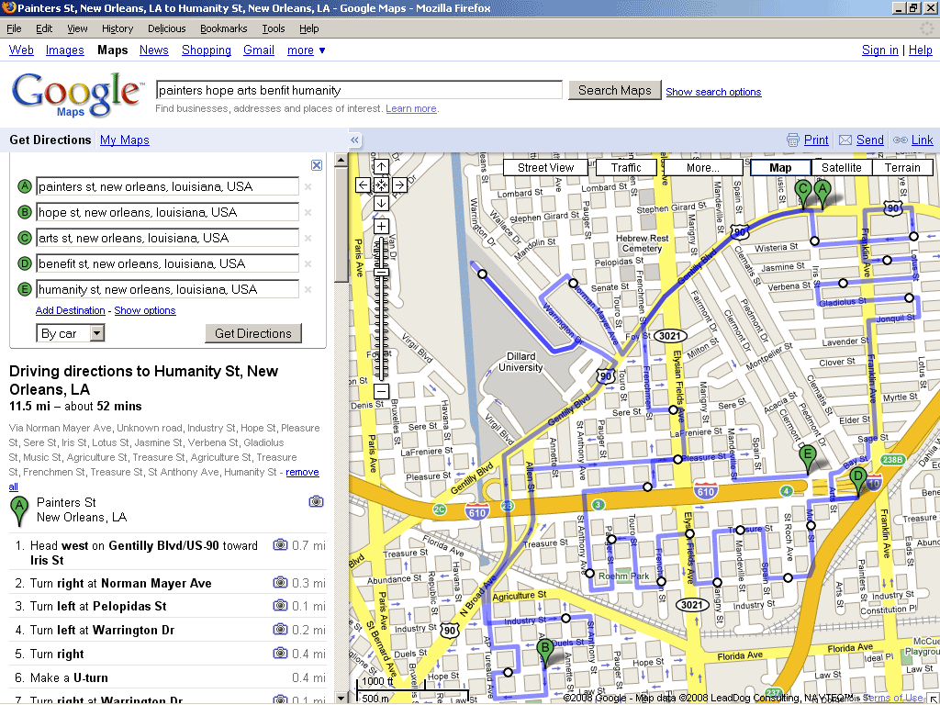The image size is (940, 705).
Task: Open the View menu
Action: click(x=77, y=28)
